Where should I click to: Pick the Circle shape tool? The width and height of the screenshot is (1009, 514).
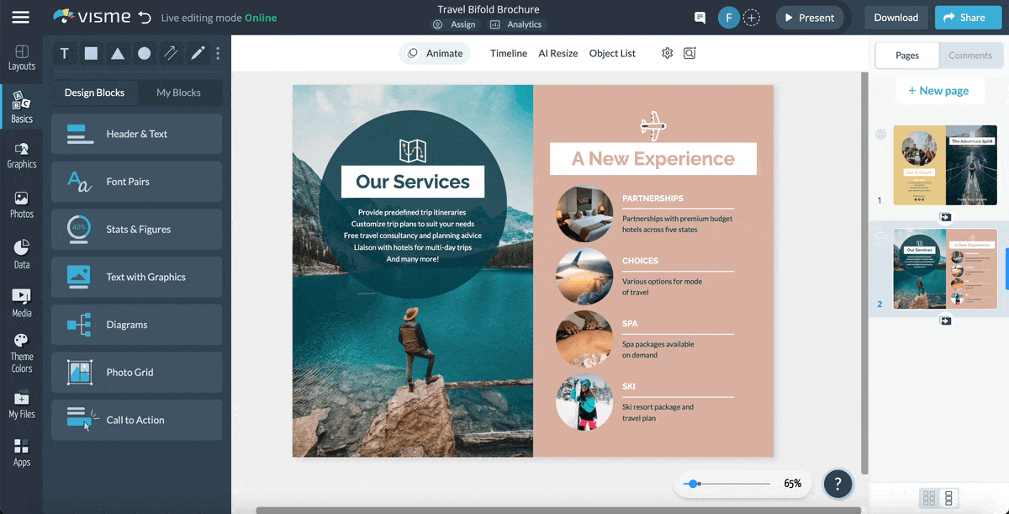point(143,53)
